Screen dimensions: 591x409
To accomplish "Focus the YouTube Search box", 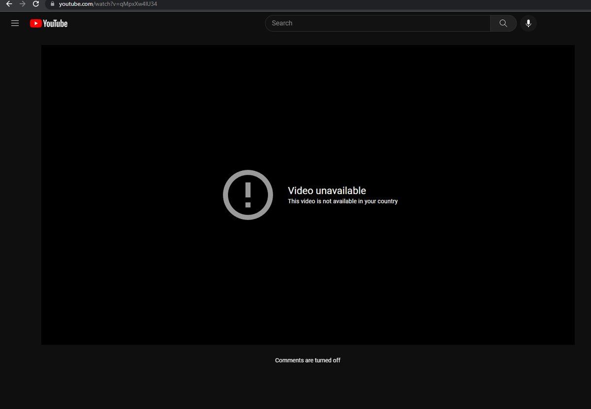I will 378,23.
